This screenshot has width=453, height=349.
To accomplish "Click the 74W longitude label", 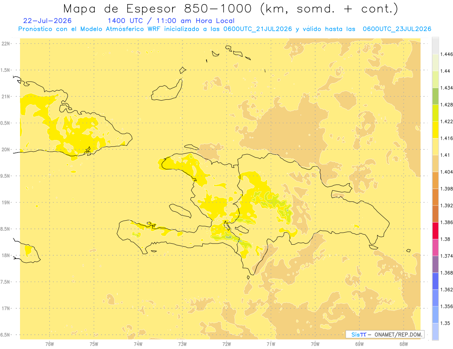I will coord(138,344).
